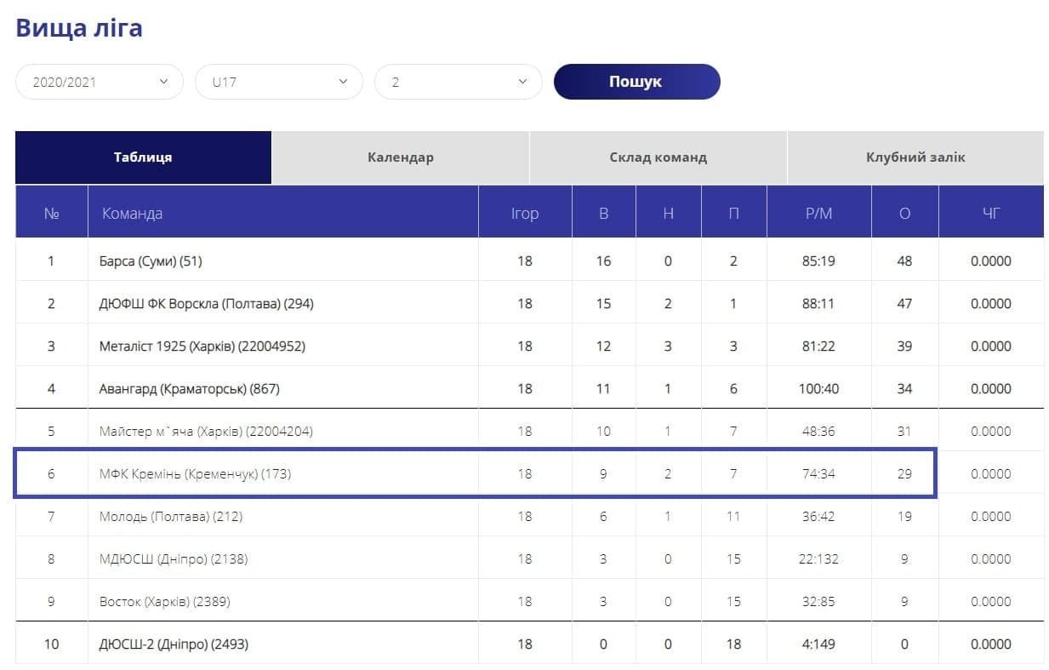Select the Склад команд tab
Screen dimensions: 1049x670
(x=658, y=157)
